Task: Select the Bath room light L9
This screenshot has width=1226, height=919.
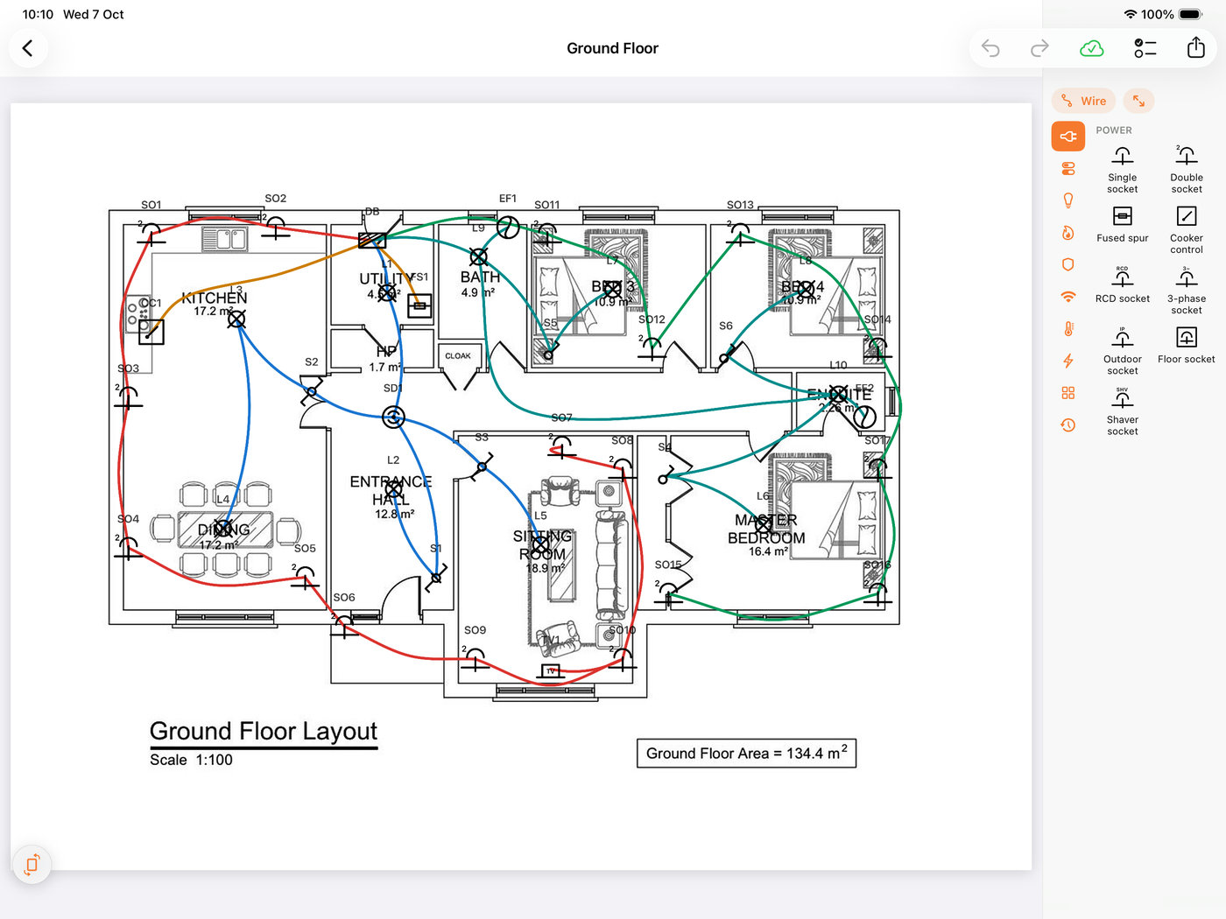Action: coord(478,256)
